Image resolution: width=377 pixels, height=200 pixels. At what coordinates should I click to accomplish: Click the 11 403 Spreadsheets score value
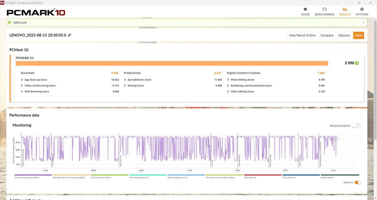pyautogui.click(x=218, y=80)
